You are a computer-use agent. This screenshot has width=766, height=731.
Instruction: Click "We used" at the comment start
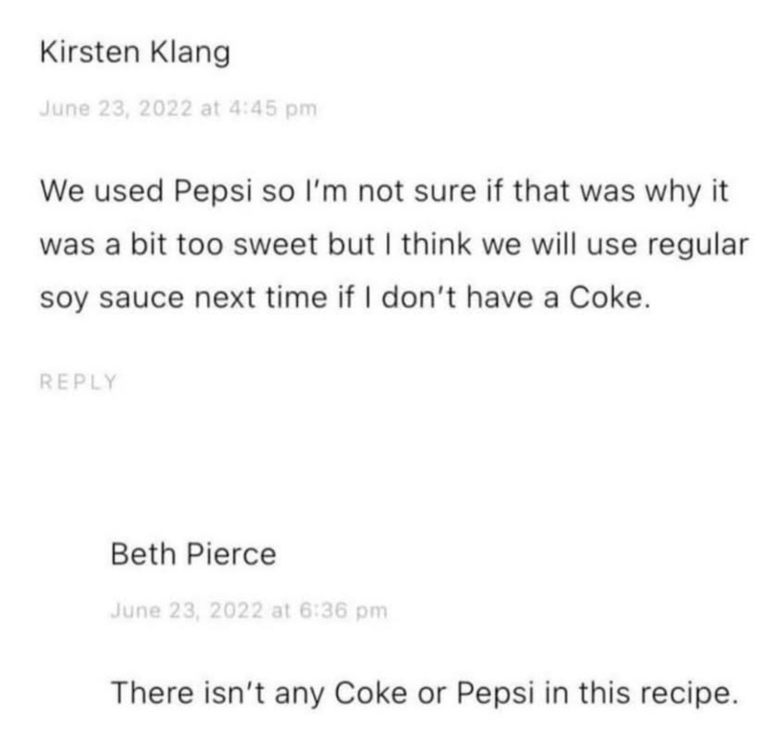pyautogui.click(x=102, y=191)
